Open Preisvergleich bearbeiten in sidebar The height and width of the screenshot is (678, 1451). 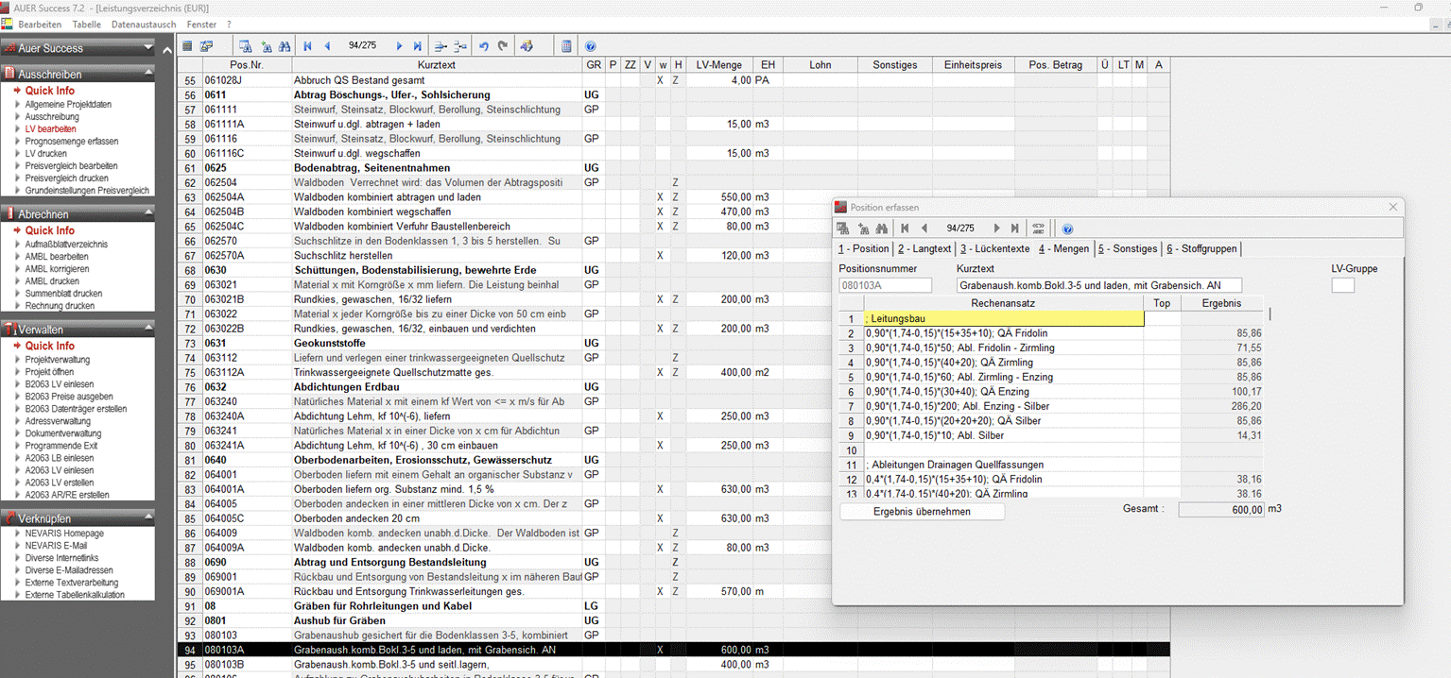(x=71, y=165)
